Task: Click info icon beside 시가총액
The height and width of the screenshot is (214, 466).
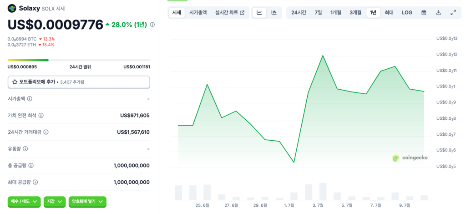Action: (30, 99)
